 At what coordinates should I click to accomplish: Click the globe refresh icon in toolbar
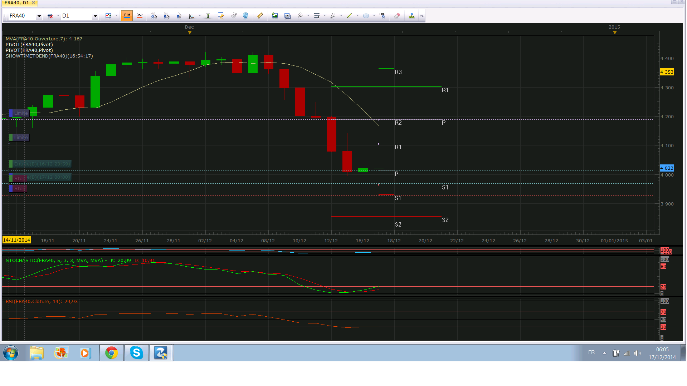click(x=245, y=16)
